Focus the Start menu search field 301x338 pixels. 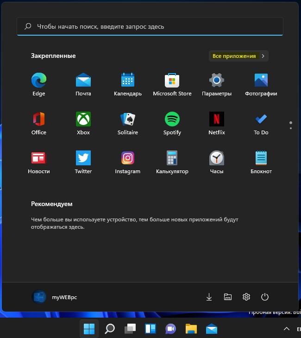coord(150,26)
